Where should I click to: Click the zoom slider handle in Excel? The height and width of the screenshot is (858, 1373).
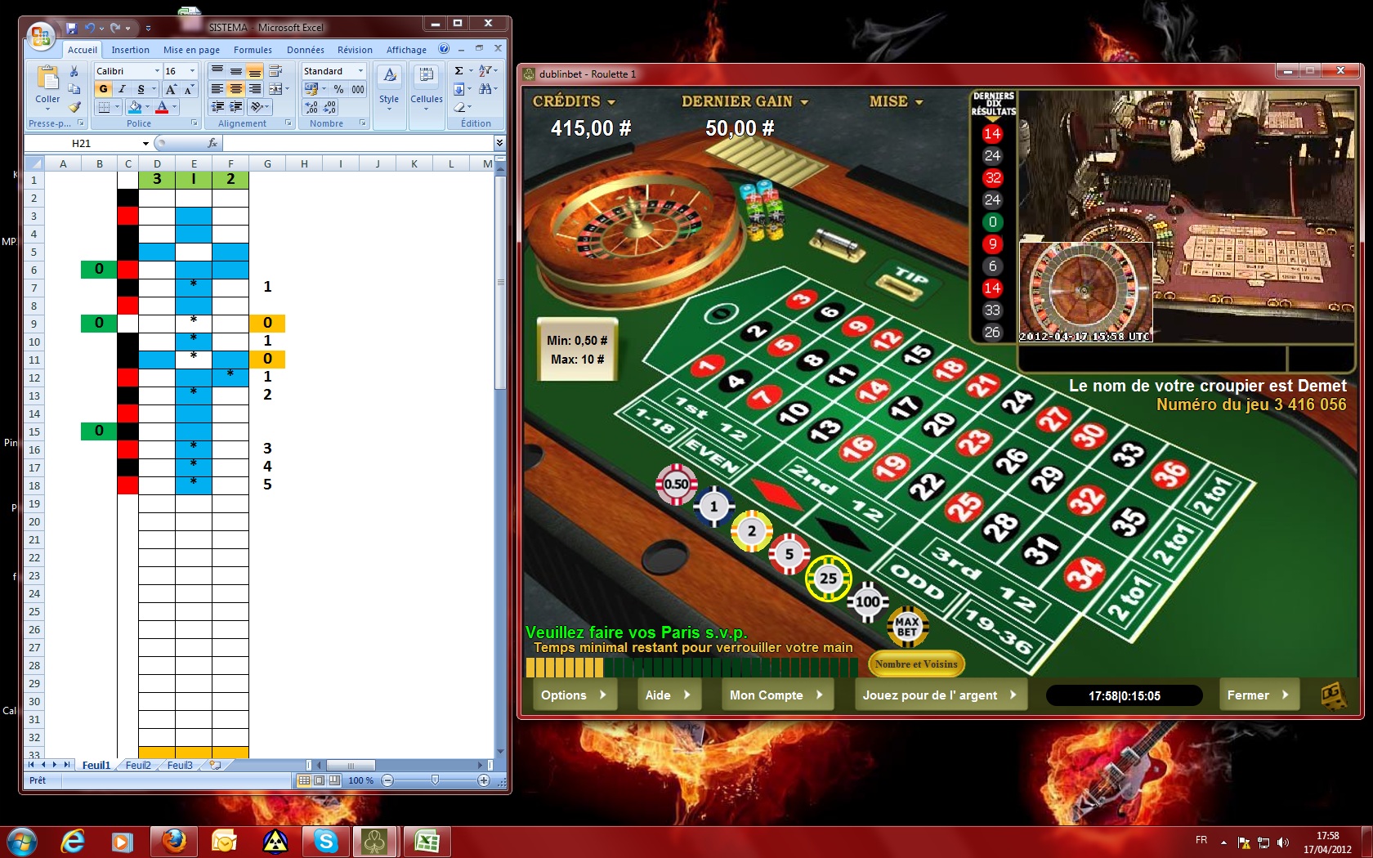[x=435, y=780]
